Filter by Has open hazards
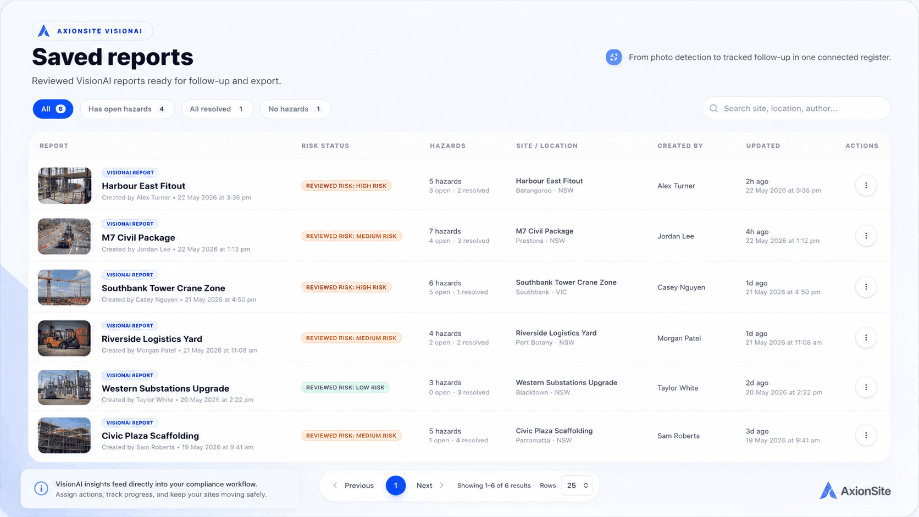Image resolution: width=919 pixels, height=517 pixels. tap(127, 109)
